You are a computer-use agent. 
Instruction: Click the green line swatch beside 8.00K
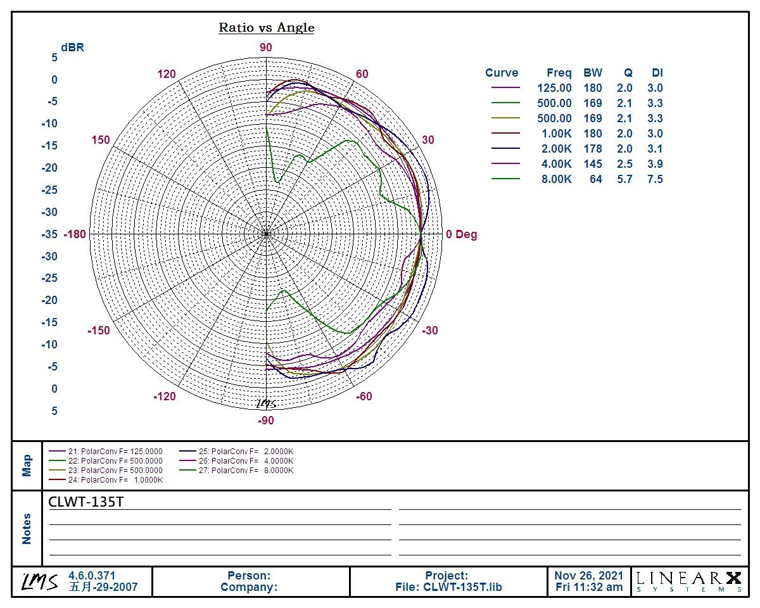(505, 179)
